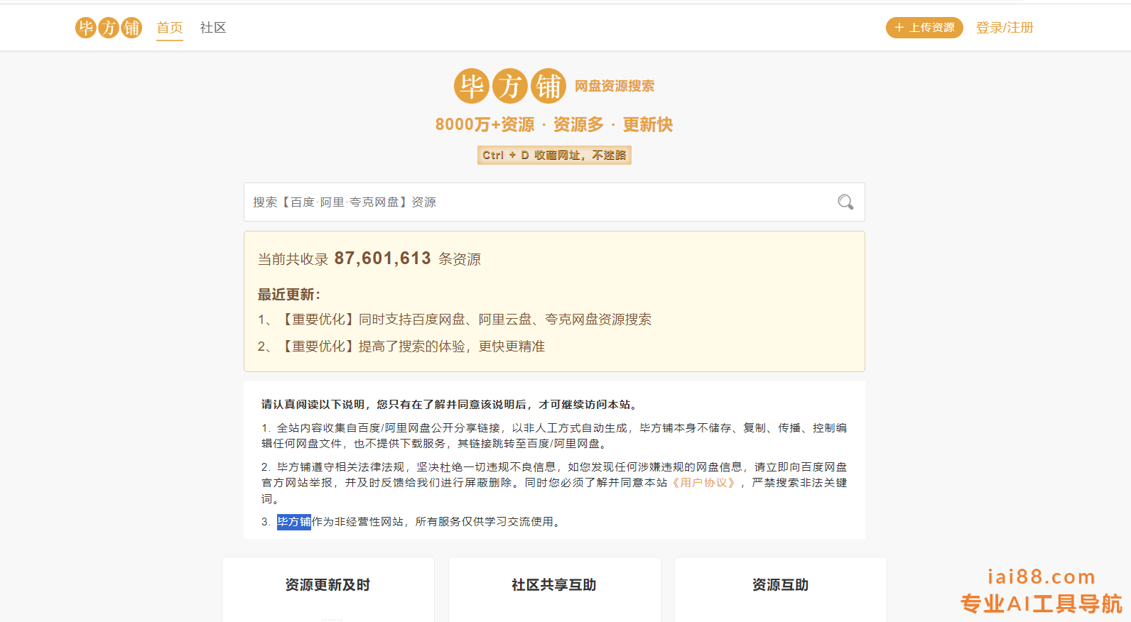
Task: Click the 87,601,613 resource count
Action: 383,258
